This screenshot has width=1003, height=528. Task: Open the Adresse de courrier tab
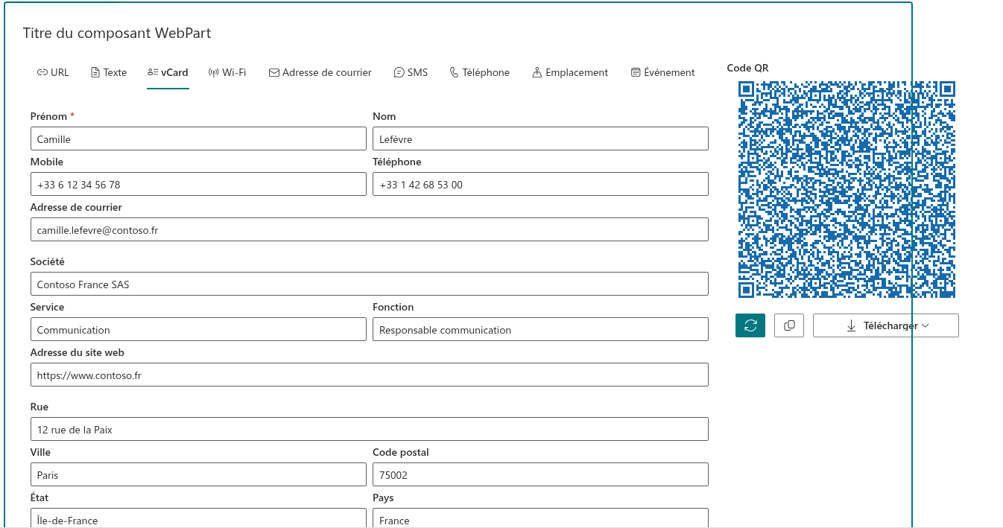tap(320, 72)
